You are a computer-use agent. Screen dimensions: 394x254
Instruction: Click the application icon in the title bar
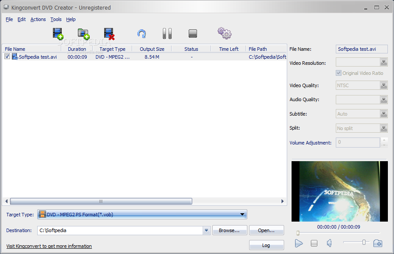tap(6, 7)
